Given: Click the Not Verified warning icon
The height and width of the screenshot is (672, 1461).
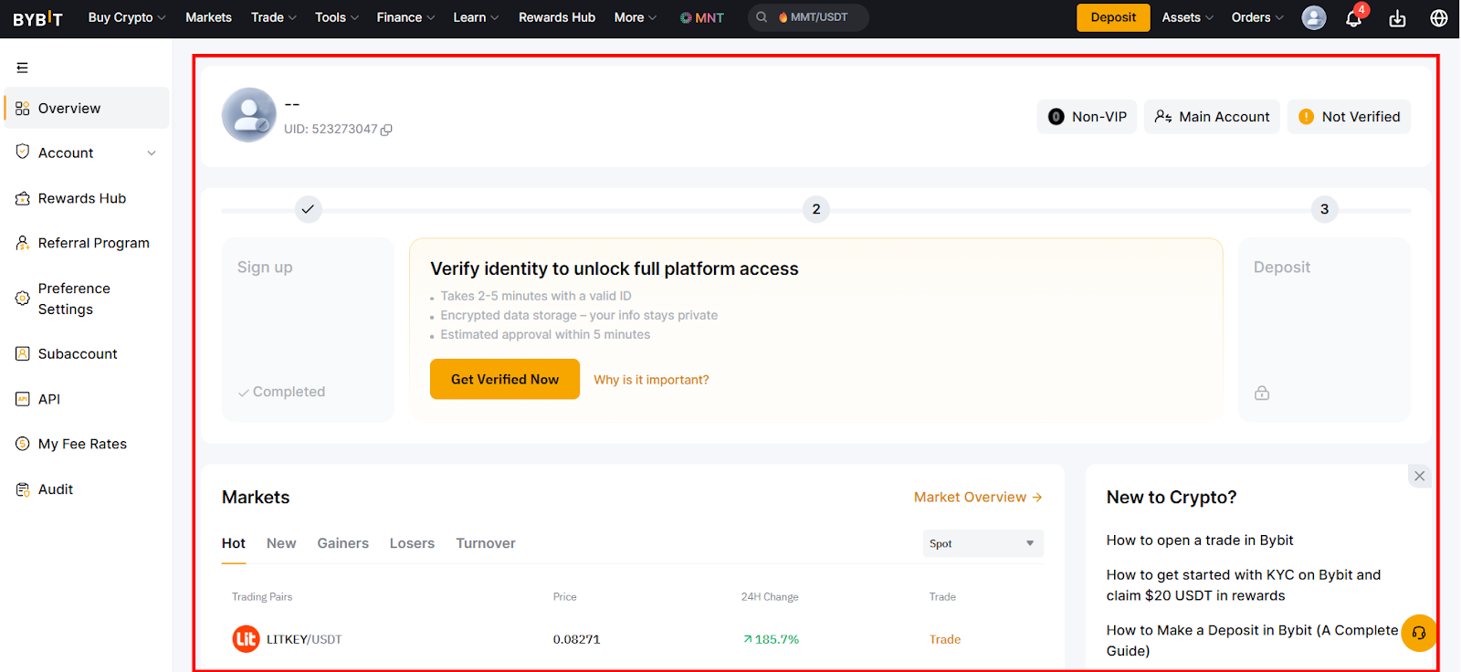Looking at the screenshot, I should pyautogui.click(x=1307, y=117).
